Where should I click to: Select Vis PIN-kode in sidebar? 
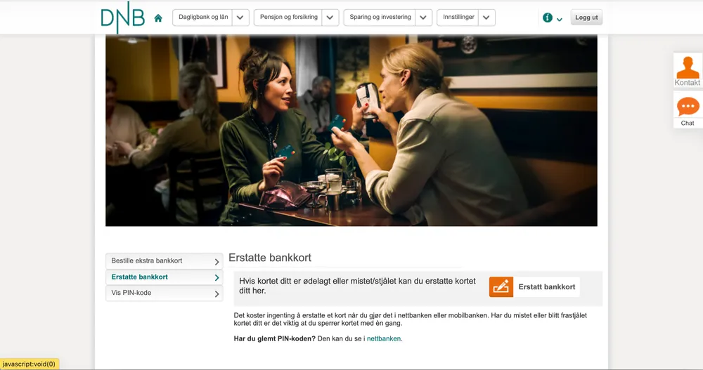point(164,293)
